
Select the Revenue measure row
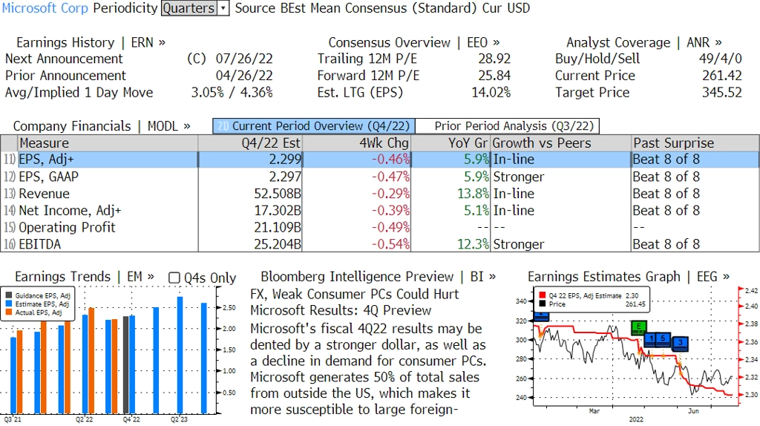(x=379, y=194)
